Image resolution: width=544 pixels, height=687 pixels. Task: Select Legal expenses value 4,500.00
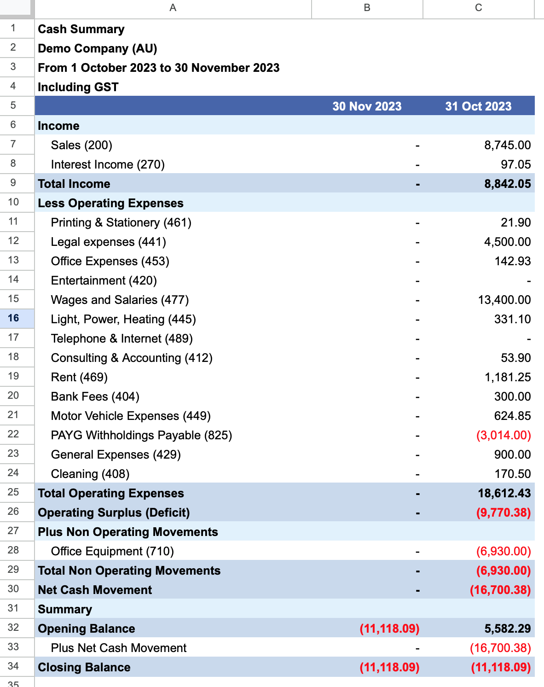(507, 242)
